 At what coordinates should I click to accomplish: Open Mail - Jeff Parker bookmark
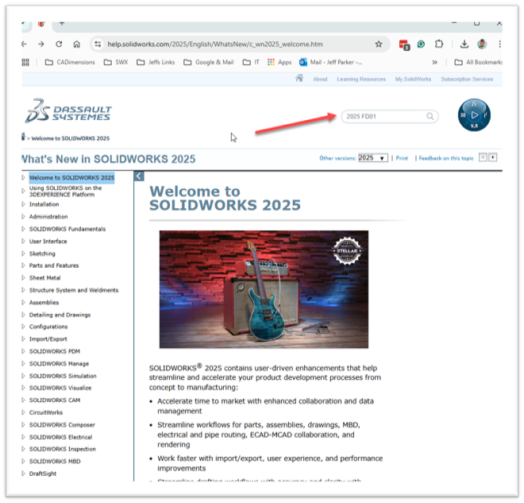coord(330,62)
